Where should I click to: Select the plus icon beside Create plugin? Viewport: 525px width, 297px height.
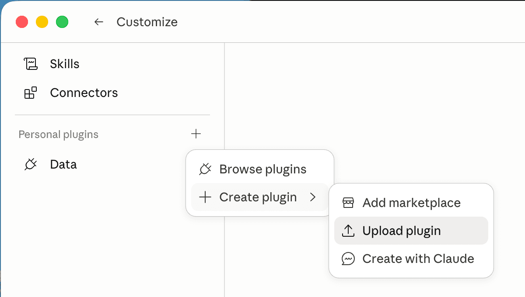205,197
